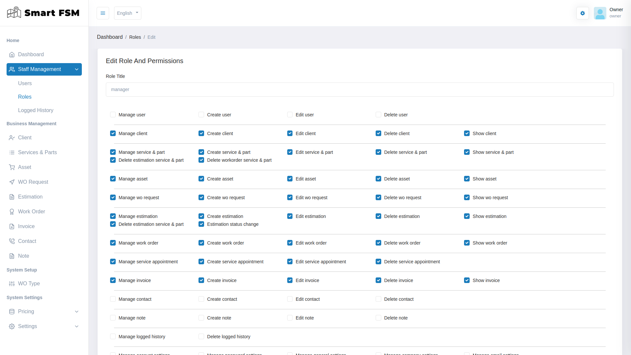Viewport: 631px width, 355px height.
Task: Click the hamburger menu icon
Action: pos(103,13)
